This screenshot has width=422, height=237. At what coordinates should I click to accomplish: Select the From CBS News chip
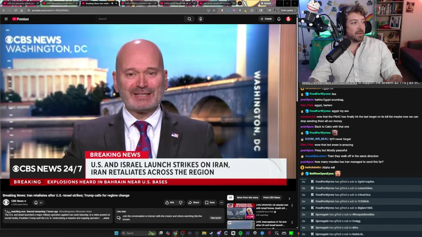272,197
